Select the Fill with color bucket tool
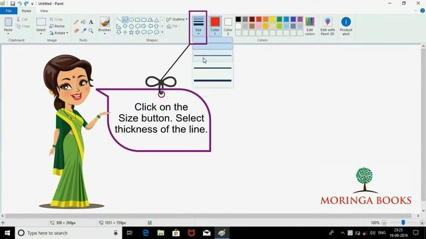Screen dimensions: 426x239 (x=84, y=22)
